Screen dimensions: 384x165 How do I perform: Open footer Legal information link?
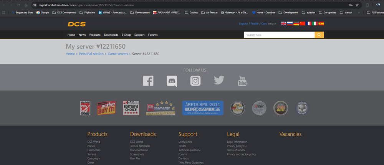(x=237, y=142)
